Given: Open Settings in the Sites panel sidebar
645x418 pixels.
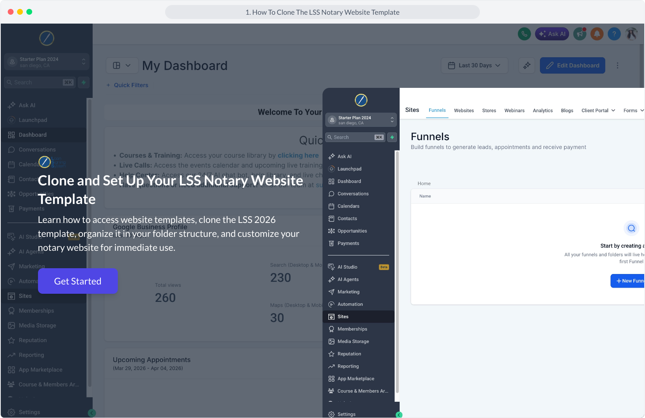Looking at the screenshot, I should 358,414.
